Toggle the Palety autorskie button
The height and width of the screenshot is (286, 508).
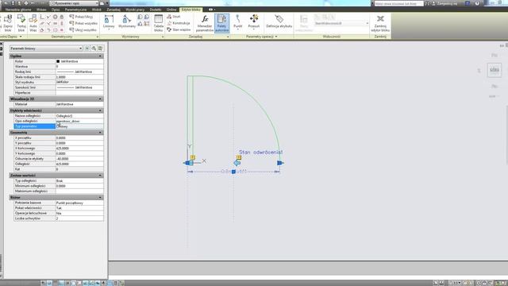(222, 23)
